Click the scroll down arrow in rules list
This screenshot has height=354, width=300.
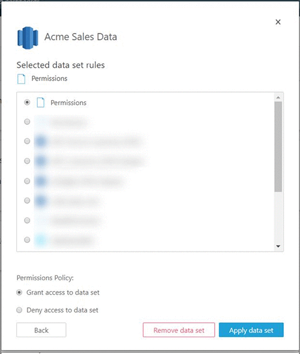tap(278, 247)
